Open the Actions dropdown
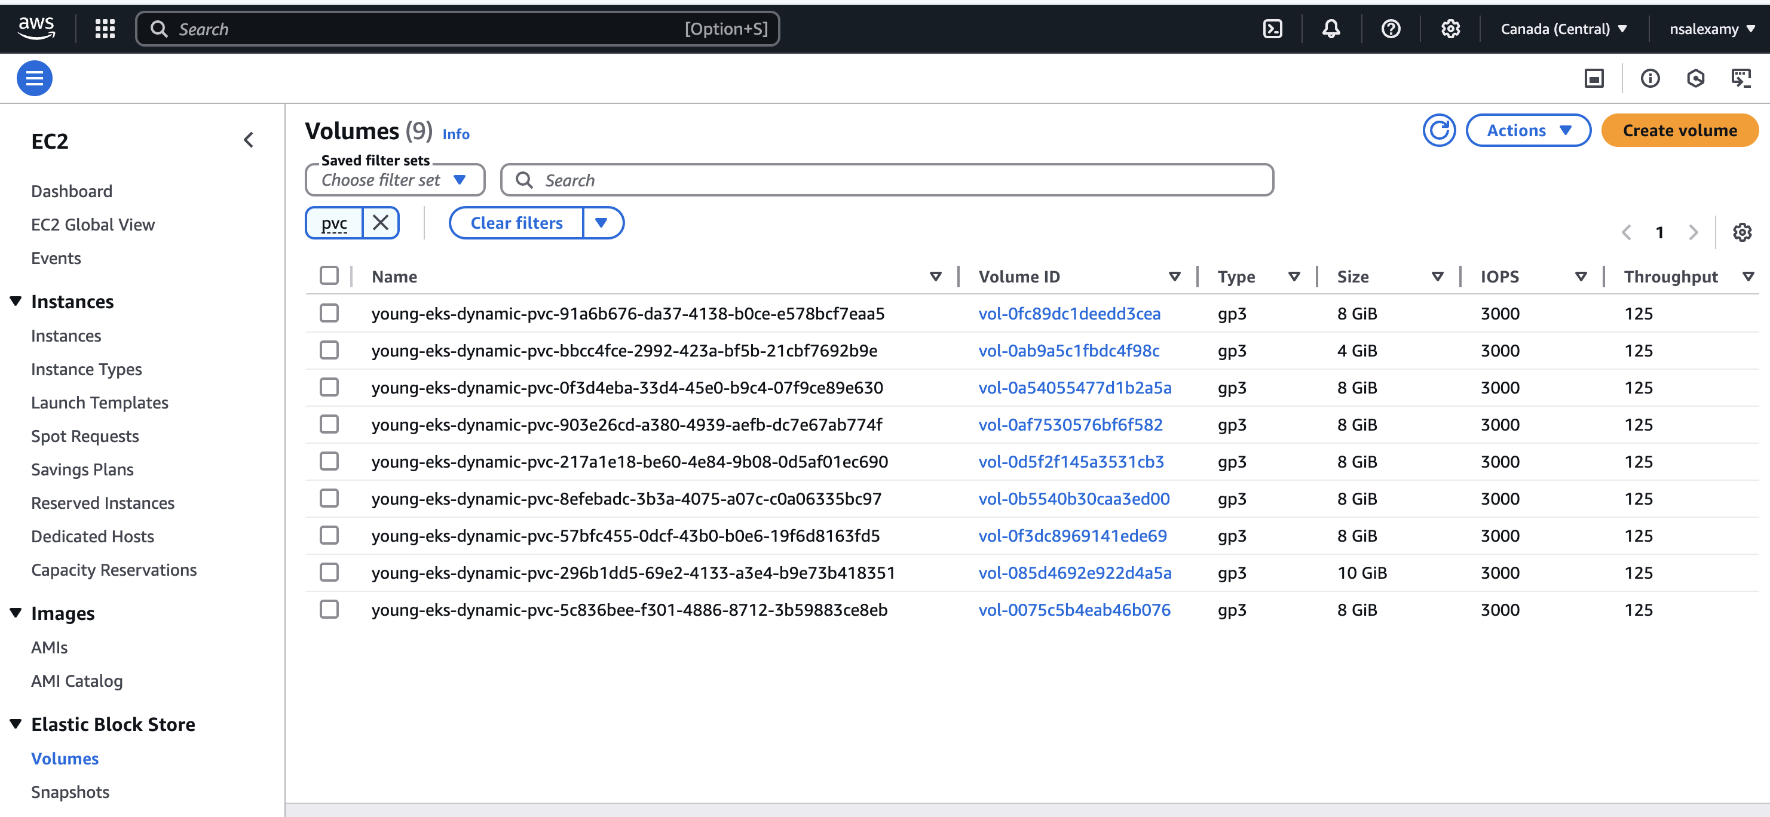Screen dimensions: 1770x817 (1527, 130)
